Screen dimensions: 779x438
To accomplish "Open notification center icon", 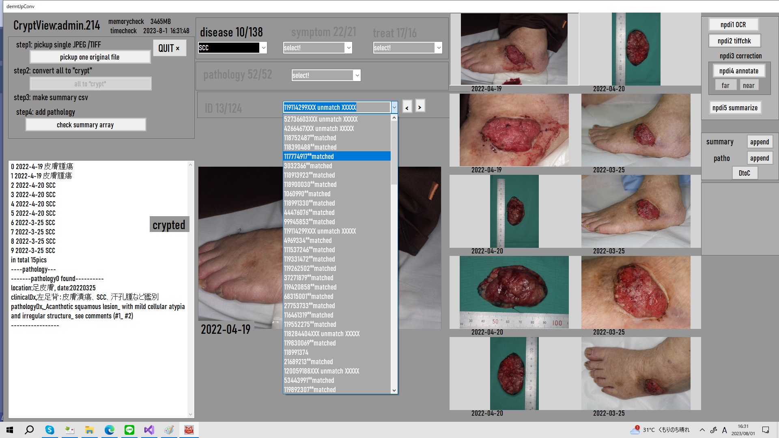I will click(x=766, y=430).
